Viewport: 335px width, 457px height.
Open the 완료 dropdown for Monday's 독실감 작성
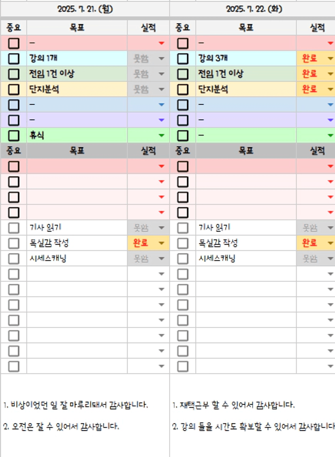click(x=162, y=243)
